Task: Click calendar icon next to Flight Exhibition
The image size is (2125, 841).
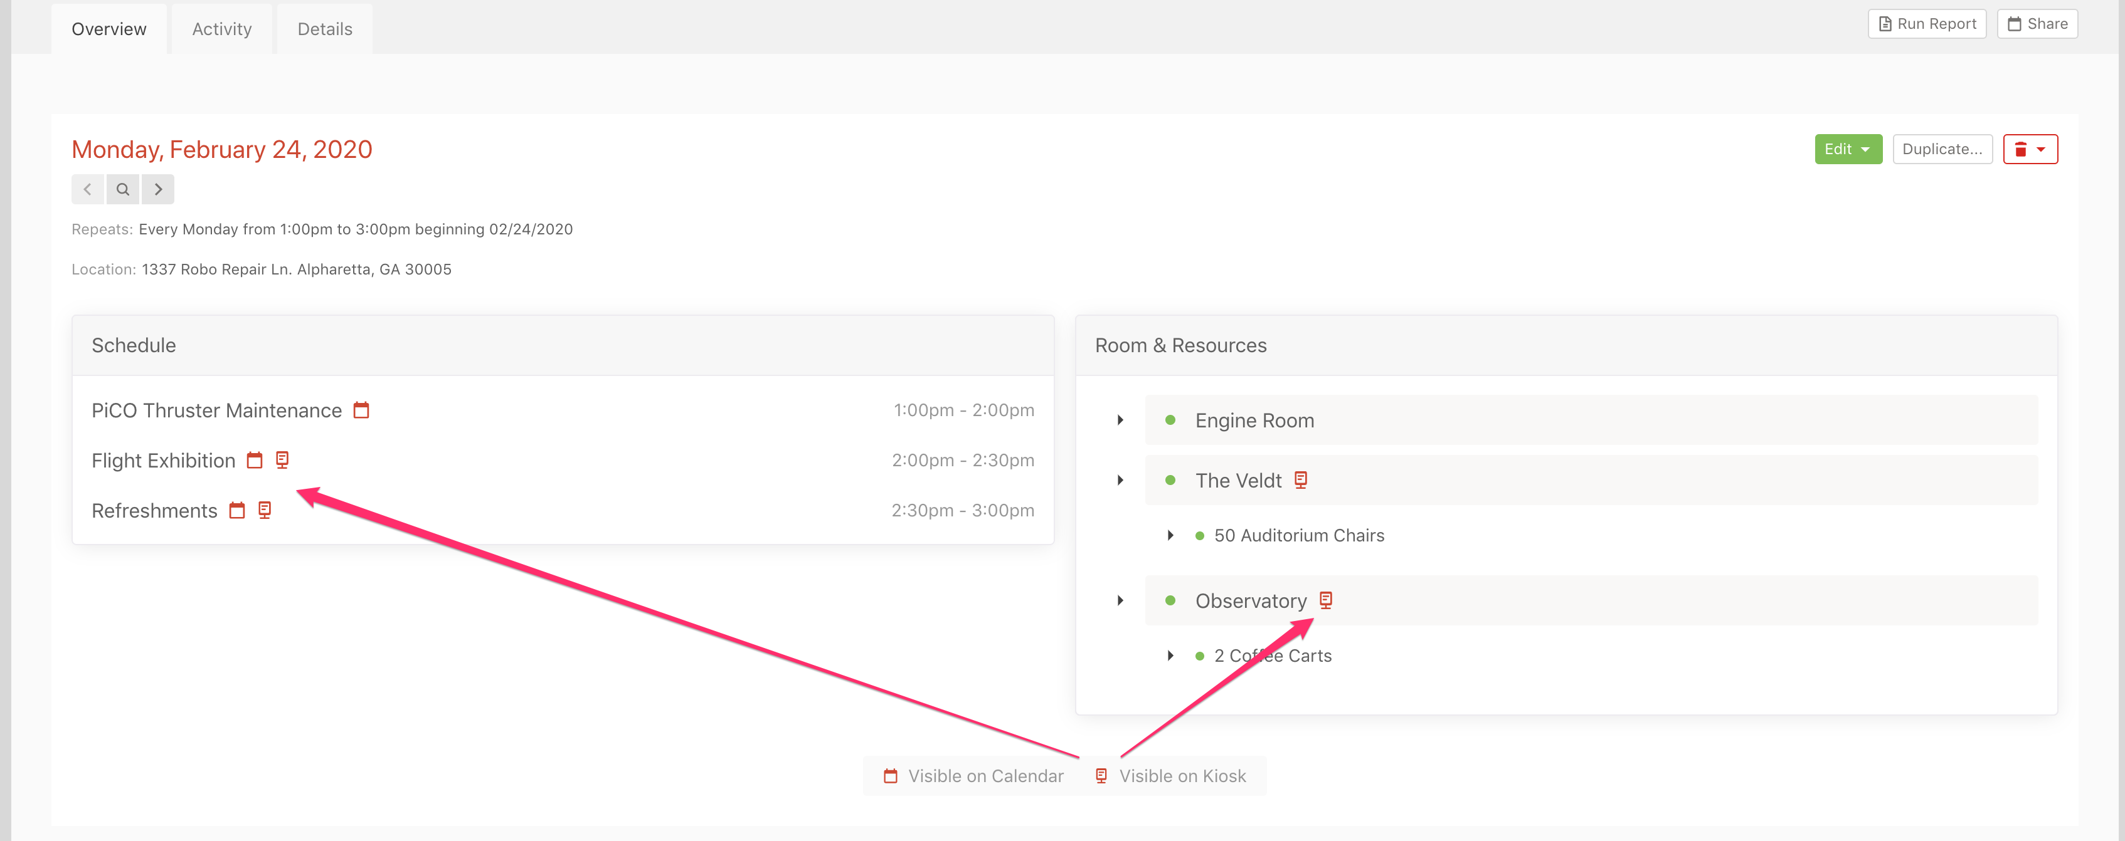Action: tap(255, 460)
